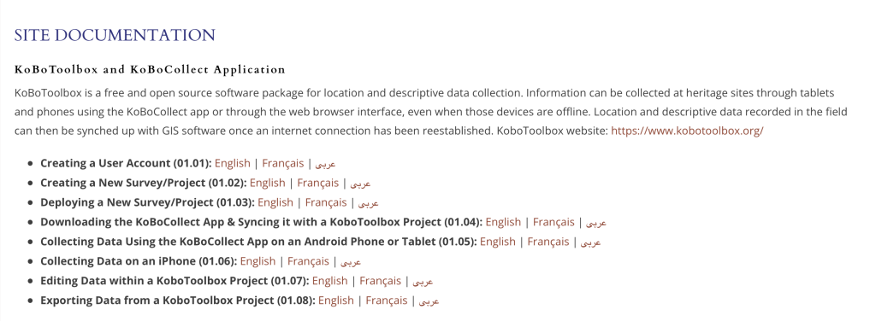Open Arabic guide for Deploying a New Survey/Project

(369, 203)
